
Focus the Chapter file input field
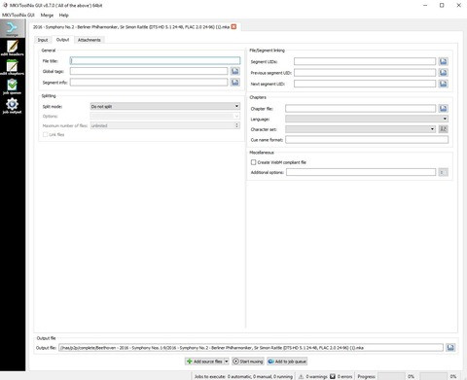(x=361, y=108)
